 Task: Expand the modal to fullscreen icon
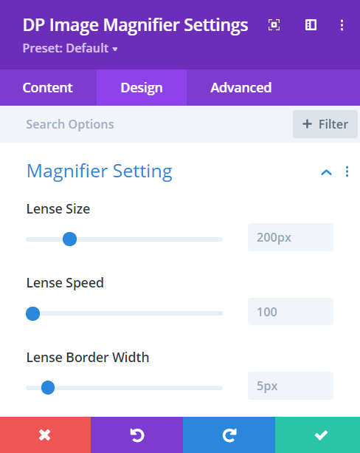pyautogui.click(x=274, y=25)
